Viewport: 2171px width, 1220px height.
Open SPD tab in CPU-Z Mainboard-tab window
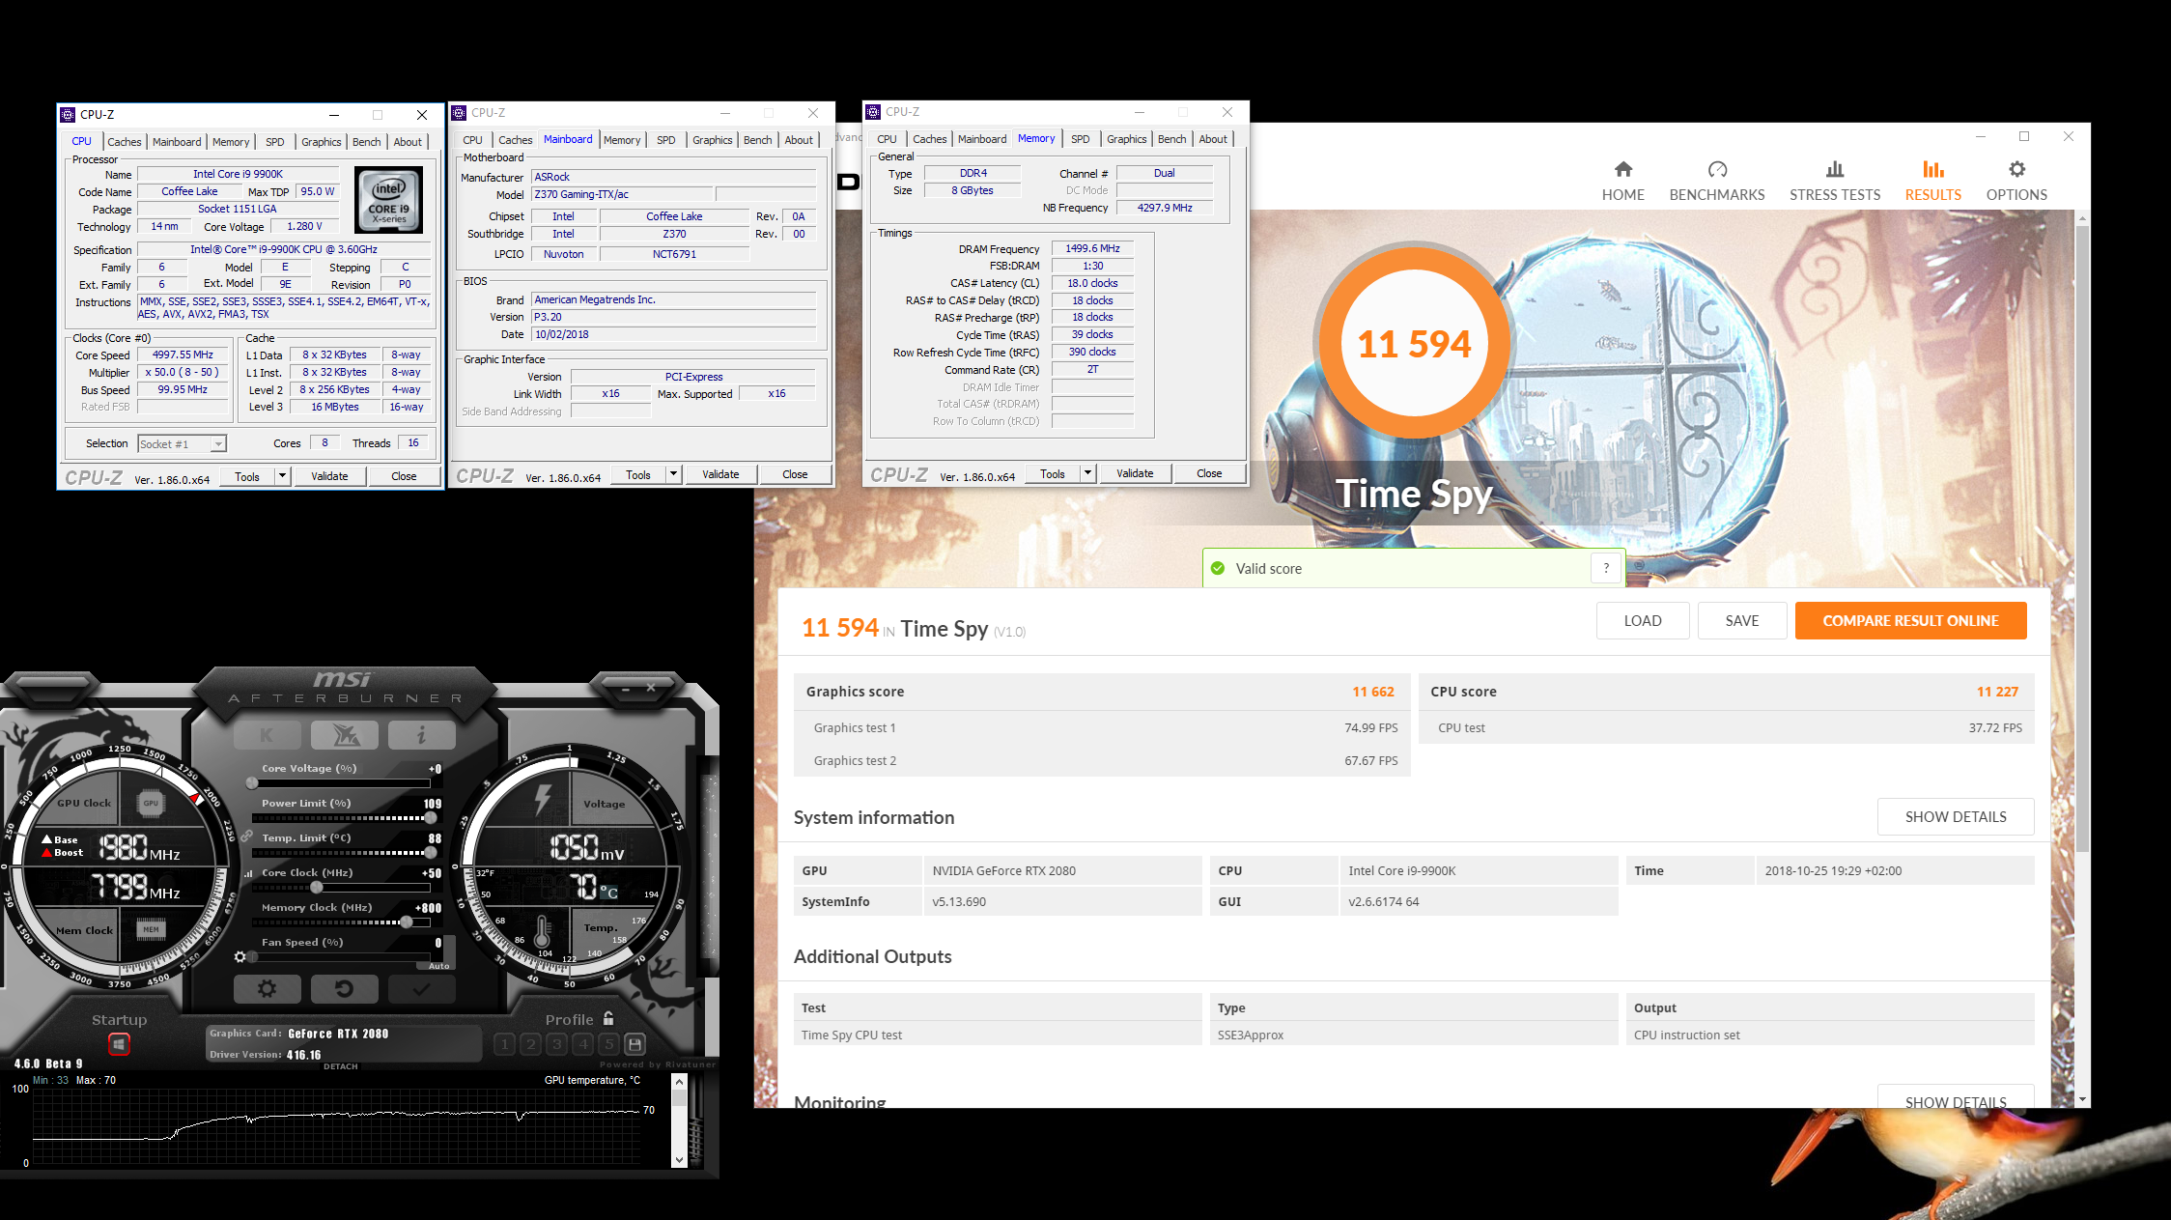click(x=666, y=140)
